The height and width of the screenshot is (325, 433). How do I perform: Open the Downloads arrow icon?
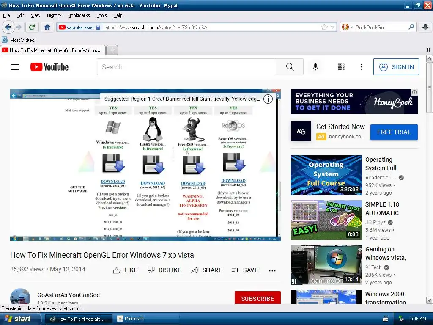click(425, 27)
